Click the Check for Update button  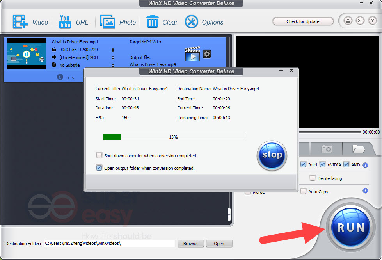[303, 21]
